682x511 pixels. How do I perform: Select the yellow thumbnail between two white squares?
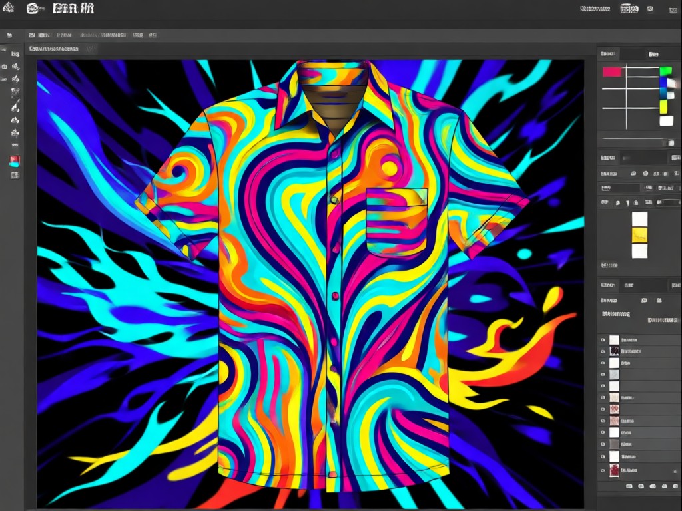(639, 235)
